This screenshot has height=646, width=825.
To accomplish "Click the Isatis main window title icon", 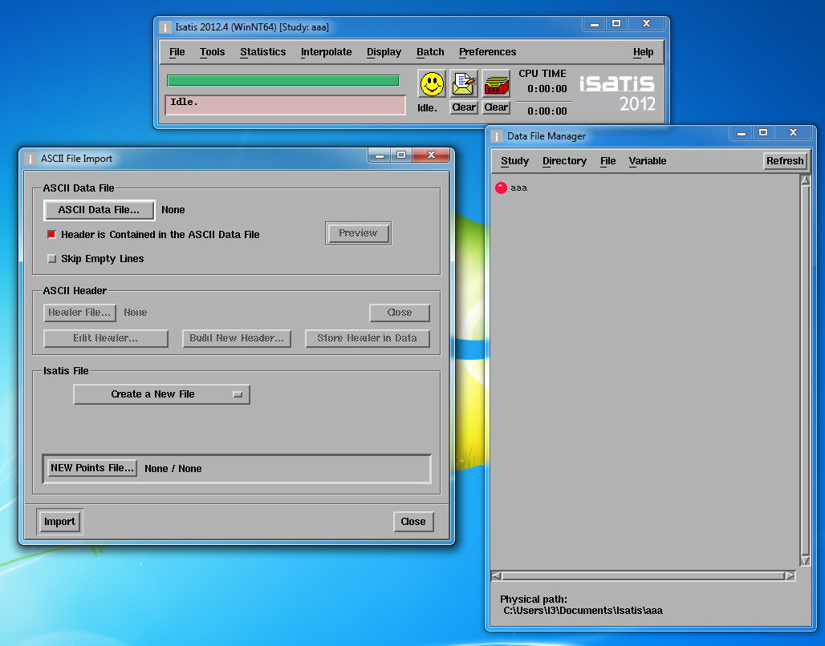I will 165,26.
